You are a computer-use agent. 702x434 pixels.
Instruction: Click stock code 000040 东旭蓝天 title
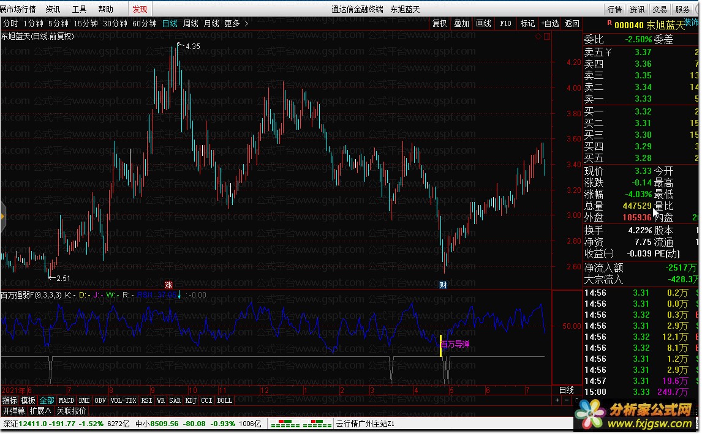click(x=649, y=25)
